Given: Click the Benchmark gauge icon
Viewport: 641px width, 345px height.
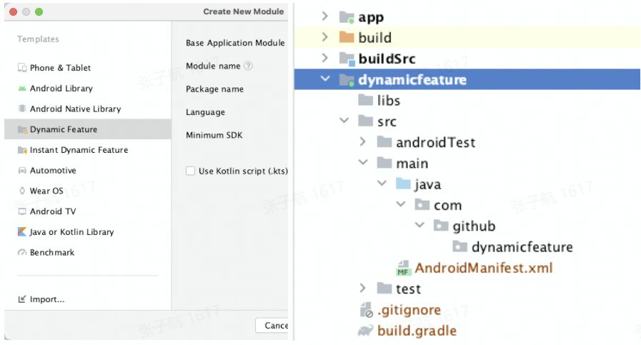Looking at the screenshot, I should tap(22, 253).
